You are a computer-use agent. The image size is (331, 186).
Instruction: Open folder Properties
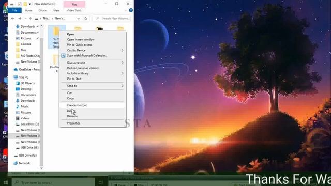click(73, 123)
